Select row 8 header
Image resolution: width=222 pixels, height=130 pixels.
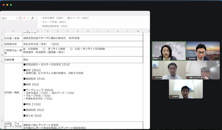[2, 38]
